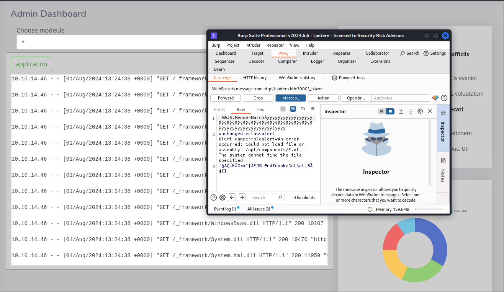Open message editor hamburger menu
Viewport: 504px width, 292px height.
[x=313, y=109]
